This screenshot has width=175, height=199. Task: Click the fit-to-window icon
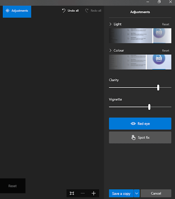72,193
